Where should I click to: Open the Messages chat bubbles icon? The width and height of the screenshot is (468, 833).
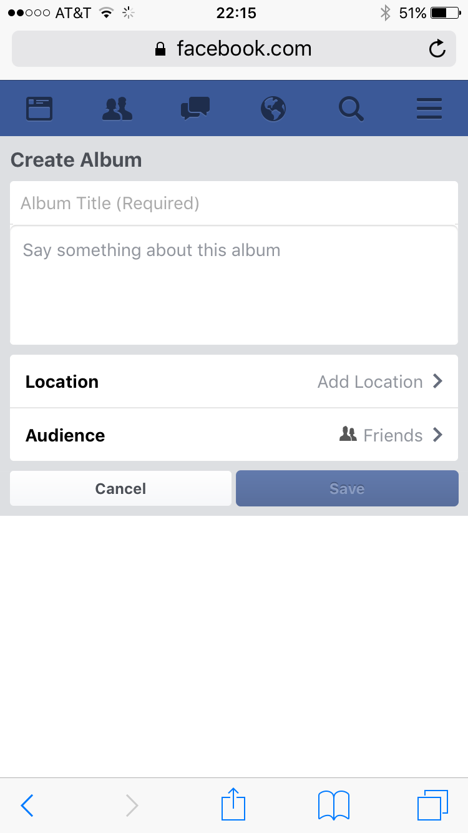pos(195,109)
